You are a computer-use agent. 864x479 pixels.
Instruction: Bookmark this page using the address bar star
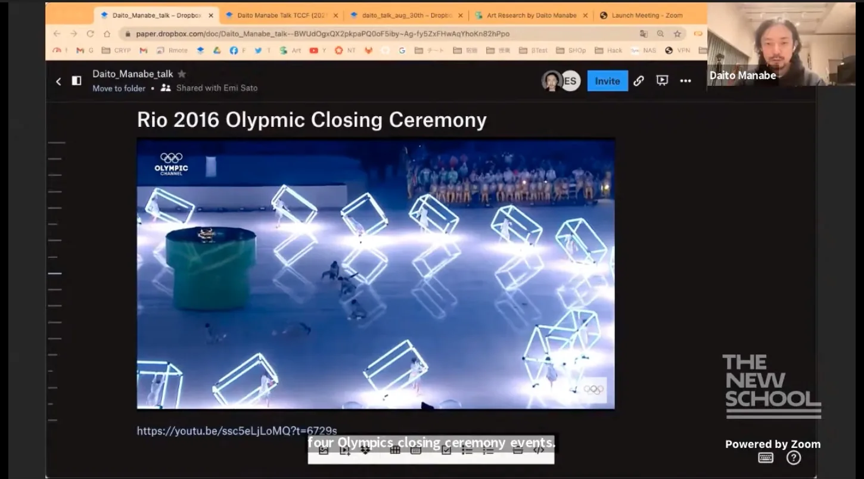pyautogui.click(x=677, y=34)
